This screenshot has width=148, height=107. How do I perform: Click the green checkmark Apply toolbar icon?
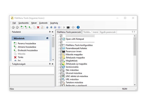[13, 27]
